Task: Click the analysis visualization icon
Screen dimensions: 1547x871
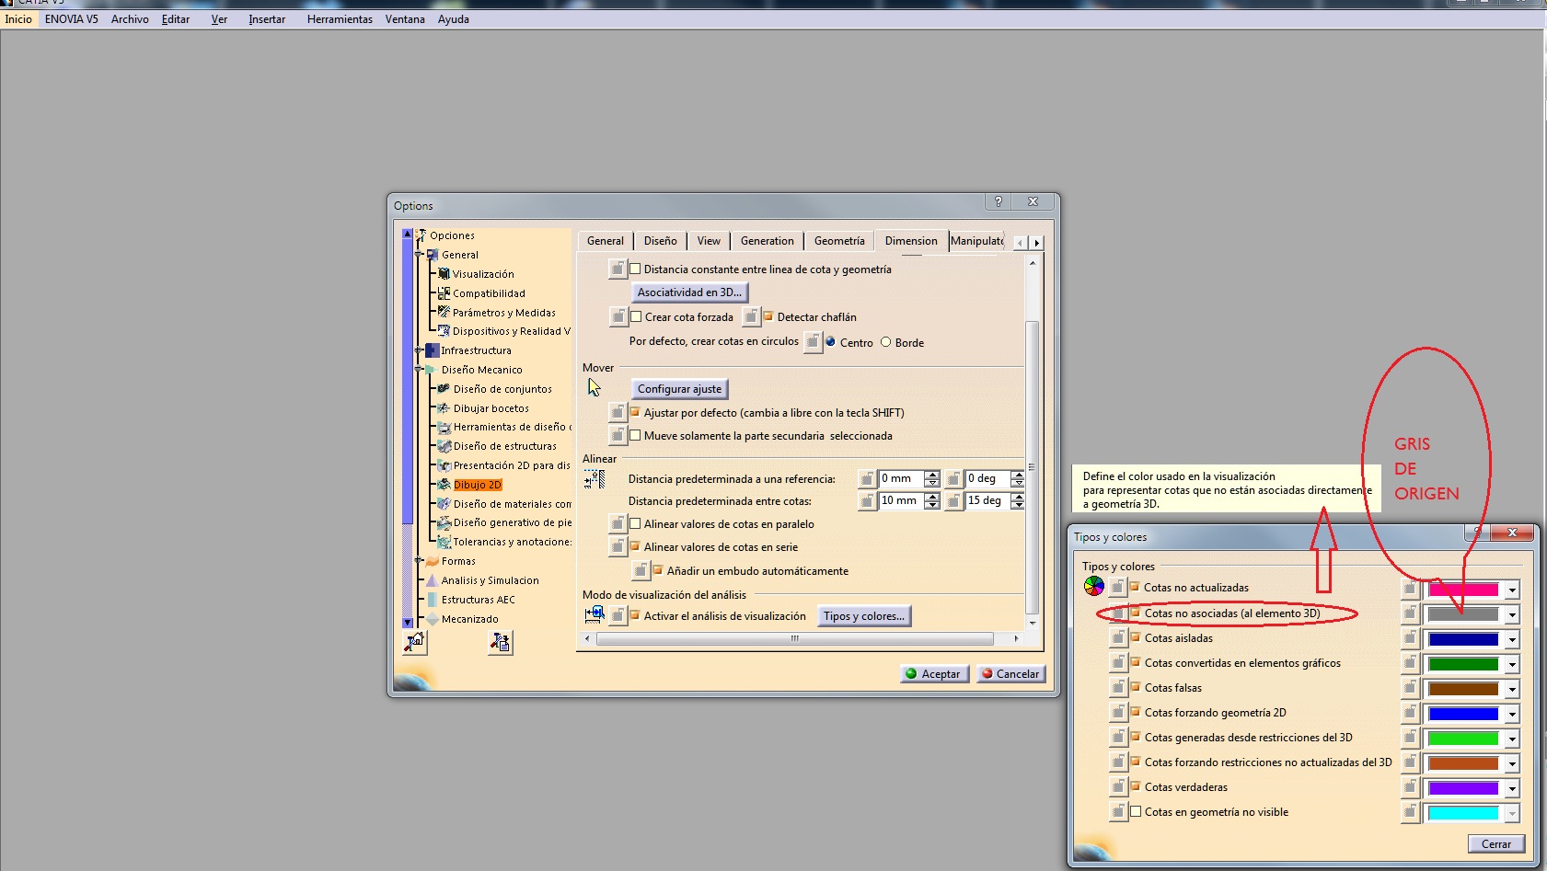Action: (x=595, y=613)
